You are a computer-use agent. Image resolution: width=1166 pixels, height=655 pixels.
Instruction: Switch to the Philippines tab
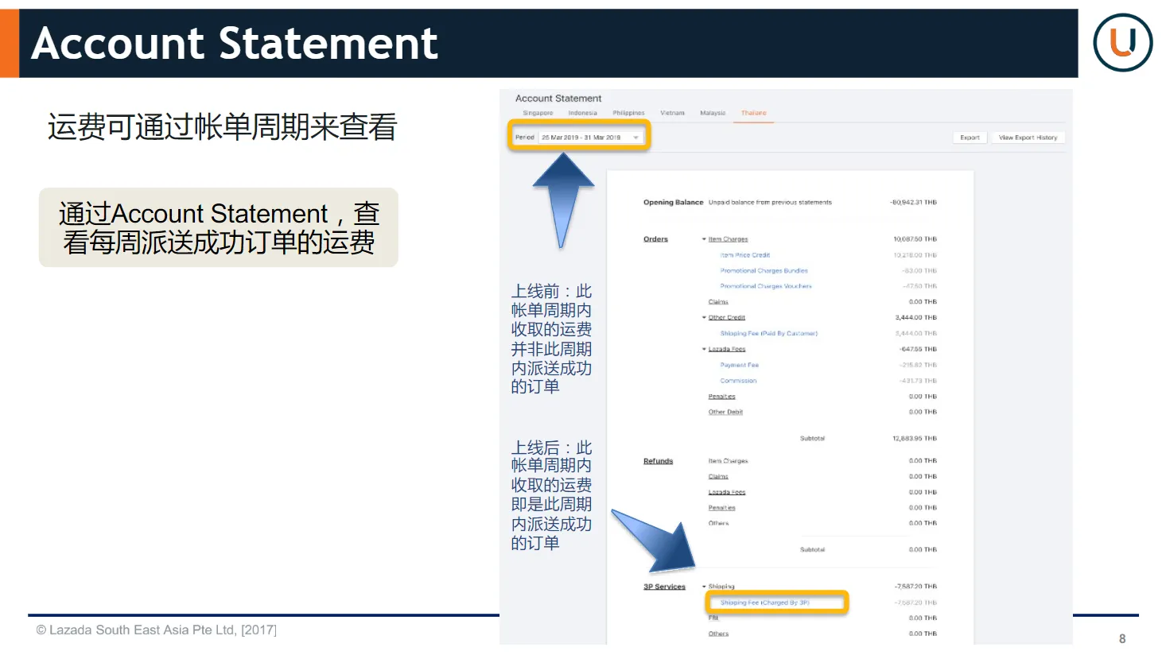pos(628,113)
